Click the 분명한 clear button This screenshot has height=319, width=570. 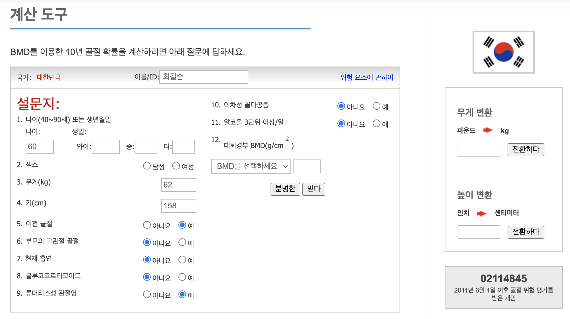(285, 189)
